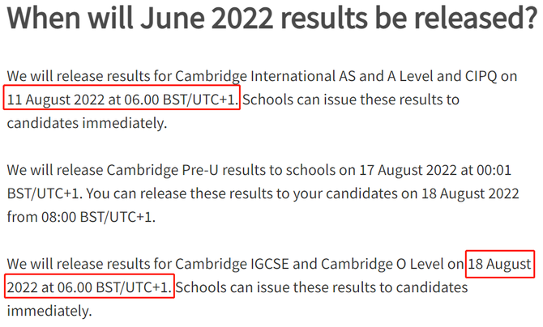Click the words 'to your candidates' in the second paragraph
The image size is (543, 327).
pos(336,193)
